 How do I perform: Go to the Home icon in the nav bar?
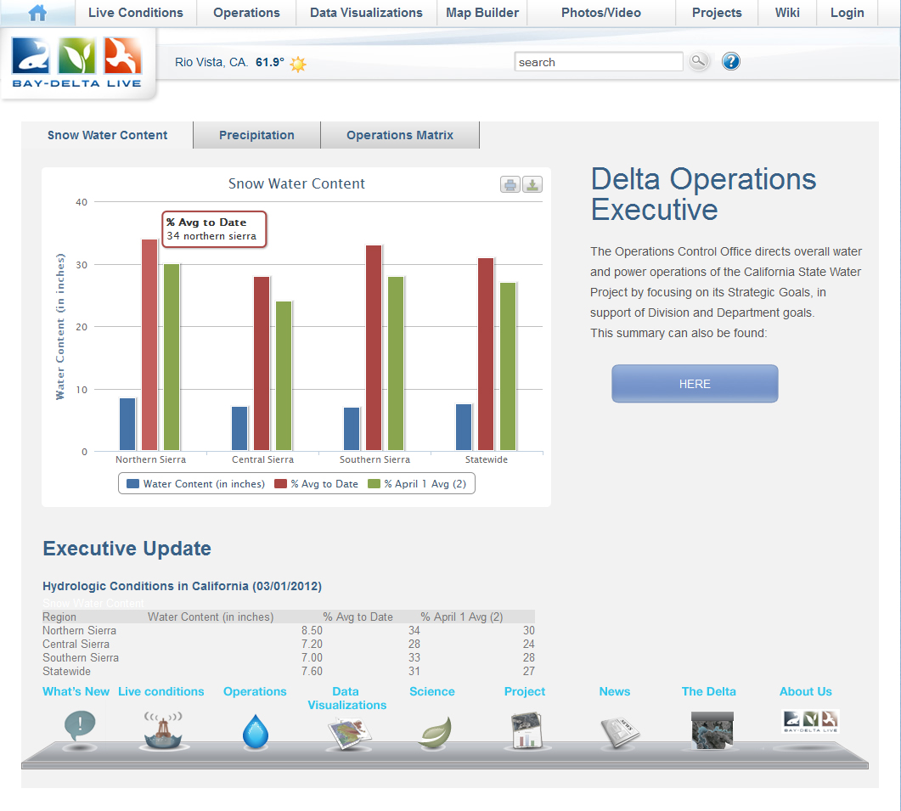[37, 13]
